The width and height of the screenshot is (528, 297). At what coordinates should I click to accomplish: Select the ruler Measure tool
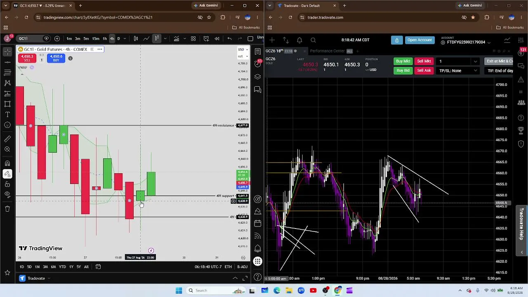(7, 139)
